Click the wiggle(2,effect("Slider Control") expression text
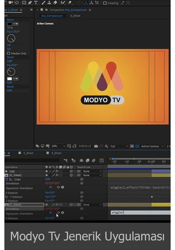The width and height of the screenshot is (175, 250). tap(140, 188)
